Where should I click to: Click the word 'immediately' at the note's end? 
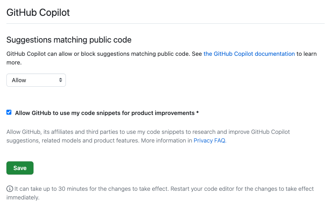22,197
